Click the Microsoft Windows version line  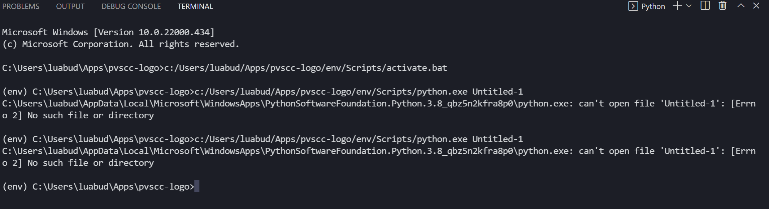point(108,32)
